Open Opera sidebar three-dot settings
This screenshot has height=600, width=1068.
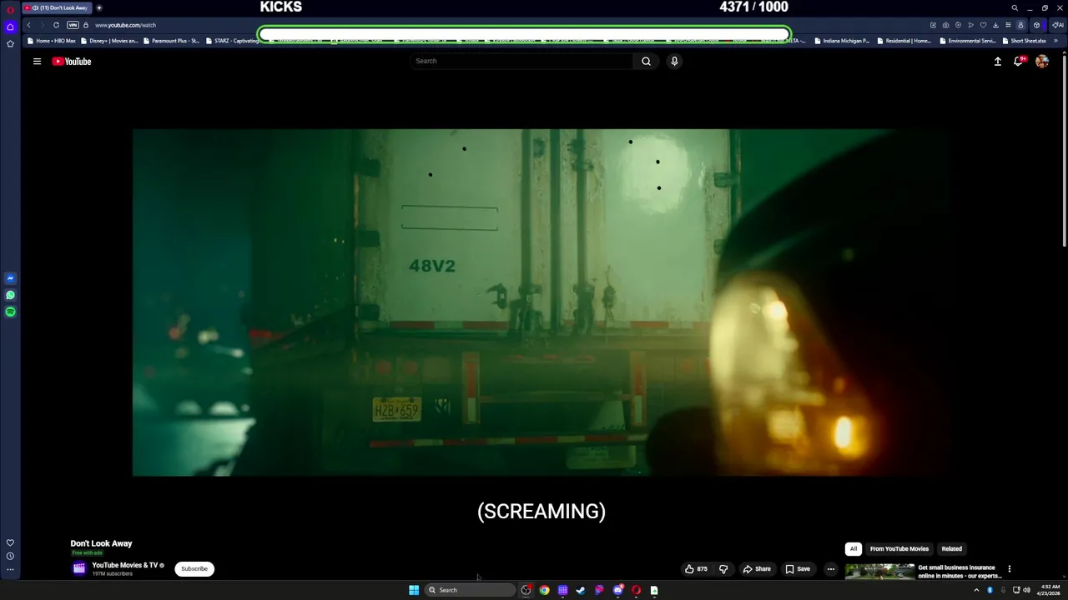click(10, 570)
